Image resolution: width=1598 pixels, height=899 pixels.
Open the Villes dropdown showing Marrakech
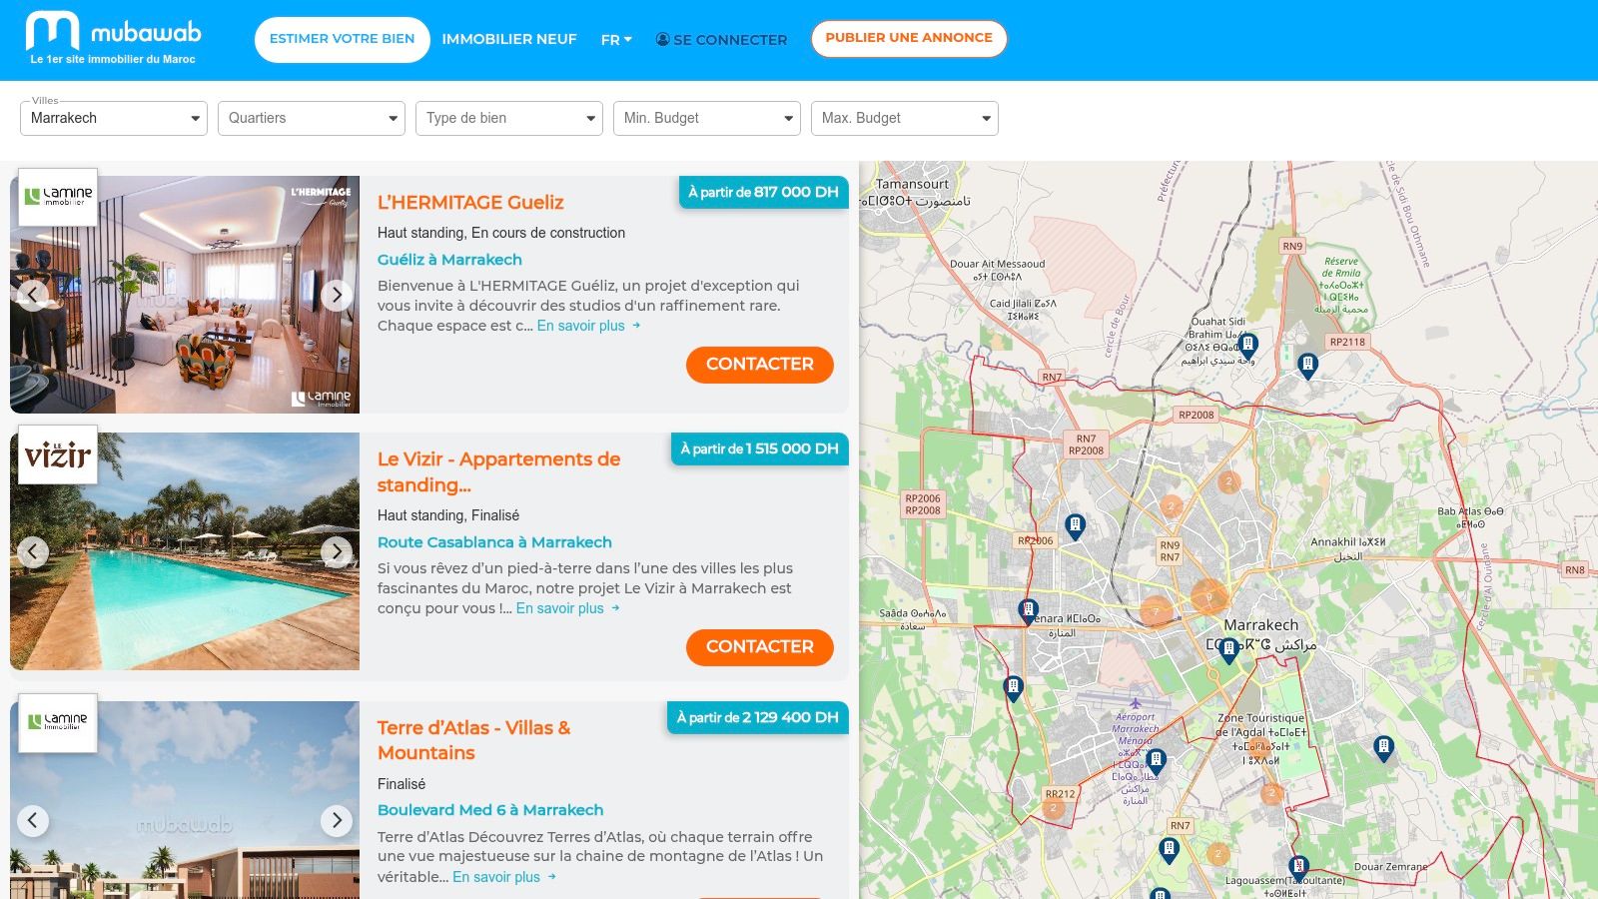click(x=114, y=118)
